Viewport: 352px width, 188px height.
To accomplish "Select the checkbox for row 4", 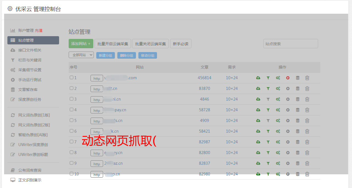I will click(71, 110).
